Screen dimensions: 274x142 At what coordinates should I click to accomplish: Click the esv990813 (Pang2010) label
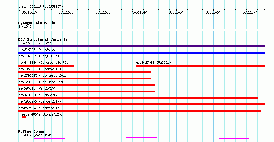37,88
